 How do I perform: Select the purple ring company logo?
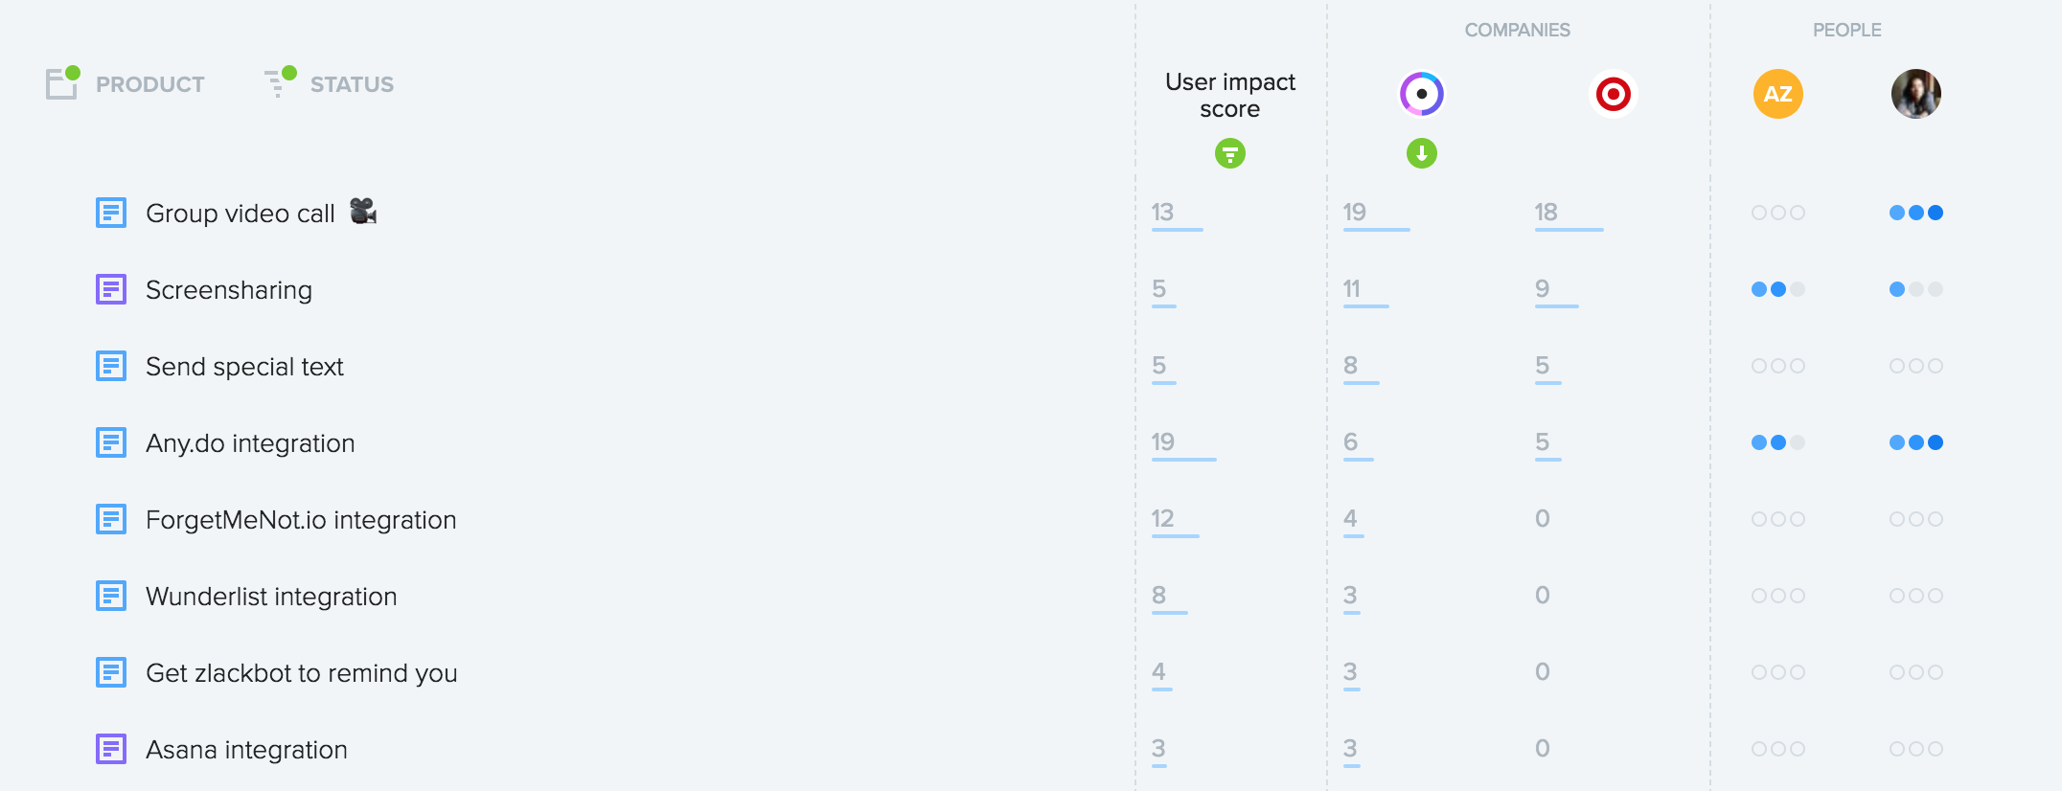pyautogui.click(x=1422, y=94)
